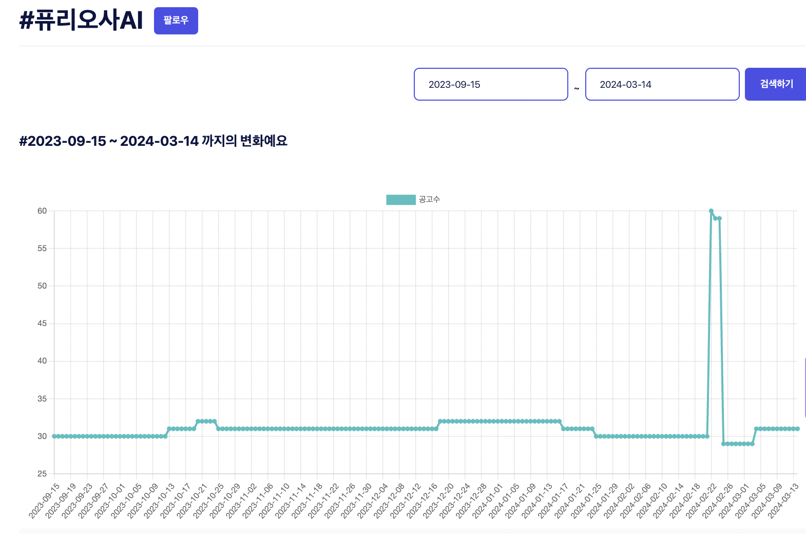Screen dimensions: 806x534
Task: Click the 검색하기 search button
Action: (776, 84)
